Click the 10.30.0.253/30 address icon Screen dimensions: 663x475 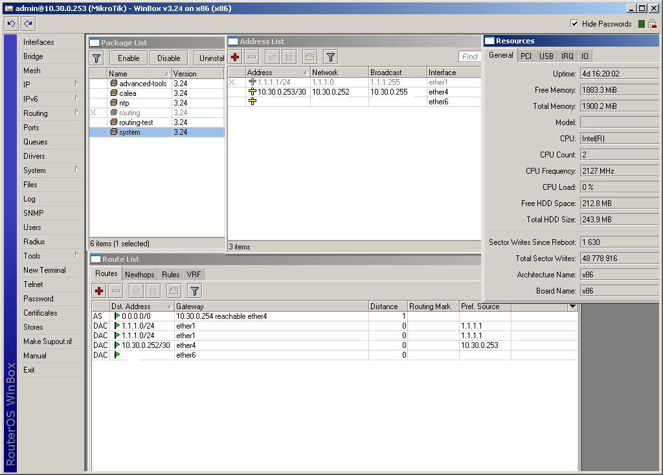pos(253,92)
